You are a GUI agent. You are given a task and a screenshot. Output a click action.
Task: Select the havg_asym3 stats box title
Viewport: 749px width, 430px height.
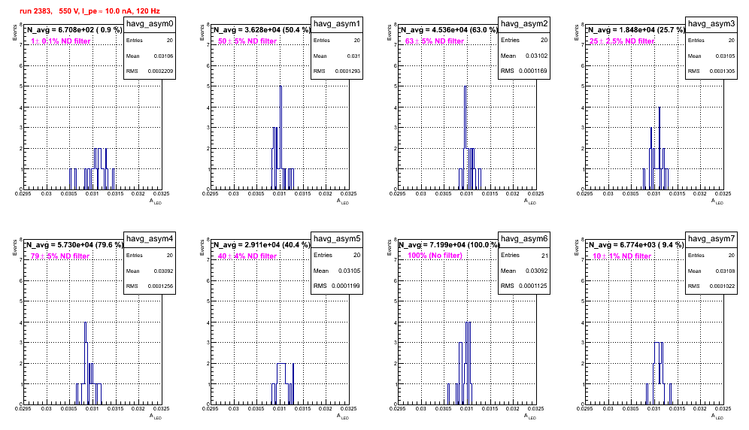tap(711, 24)
